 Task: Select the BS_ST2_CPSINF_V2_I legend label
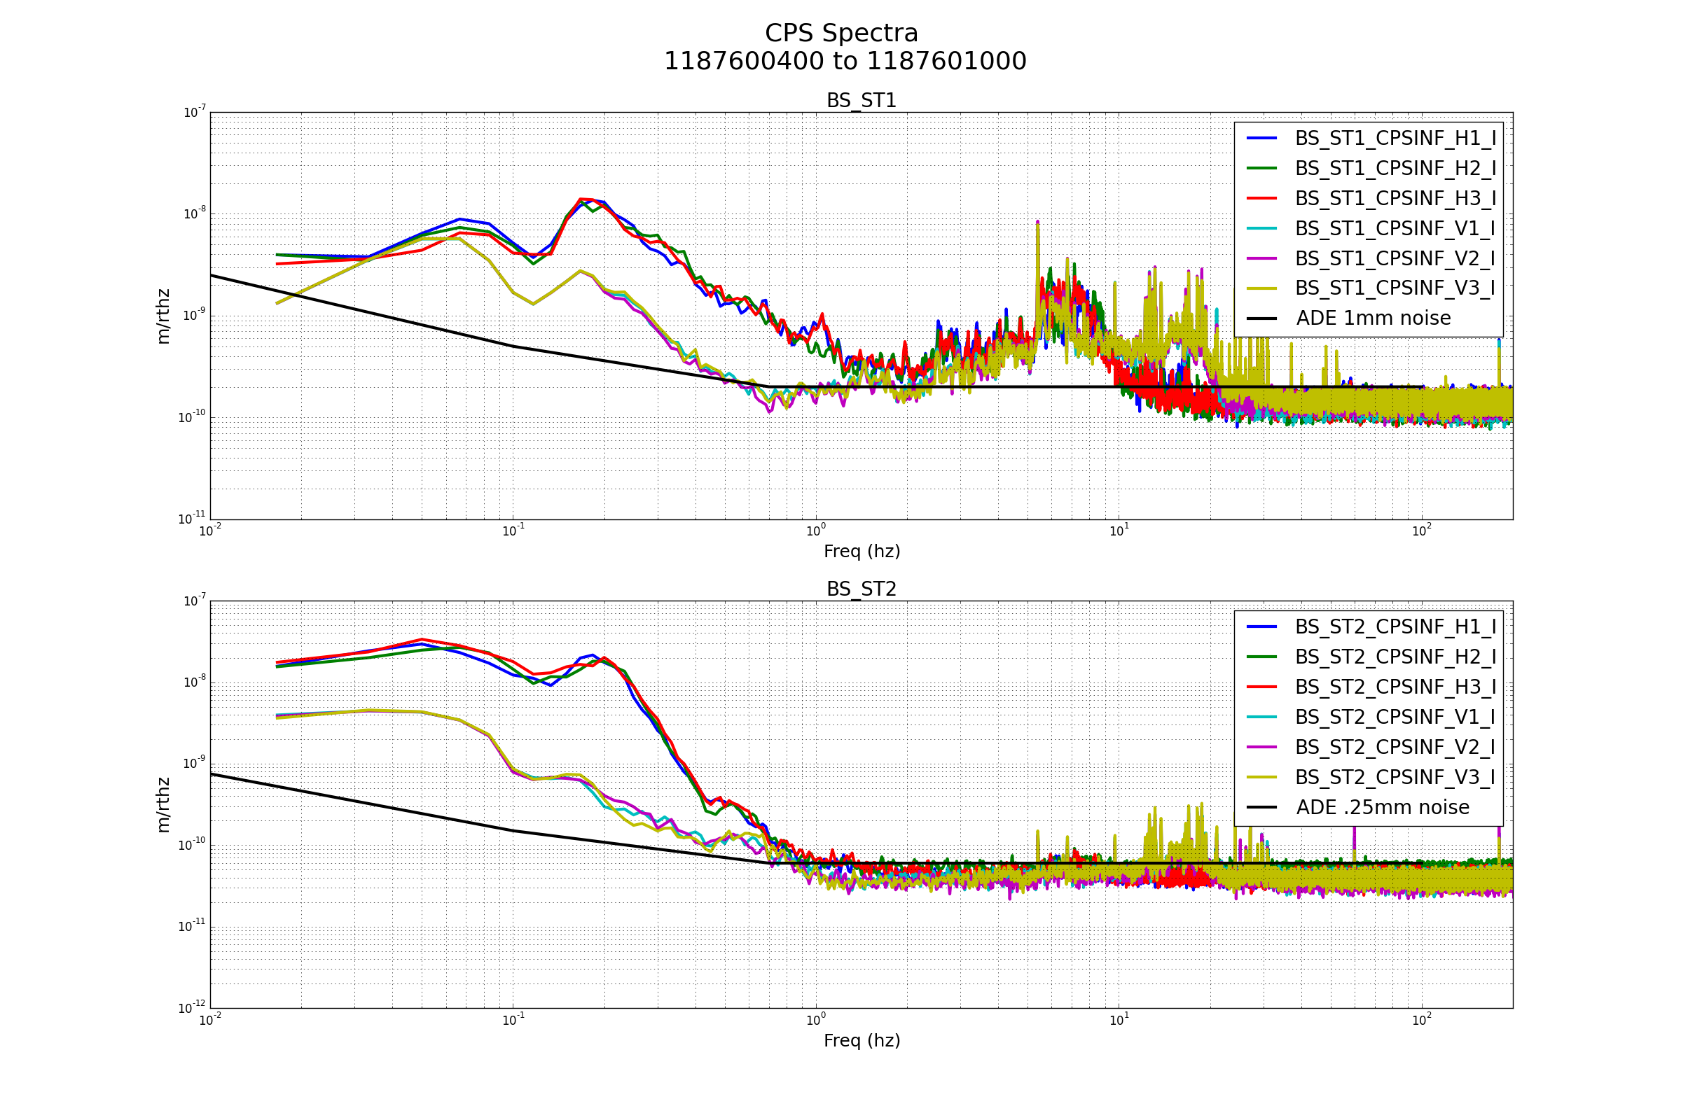point(1395,747)
